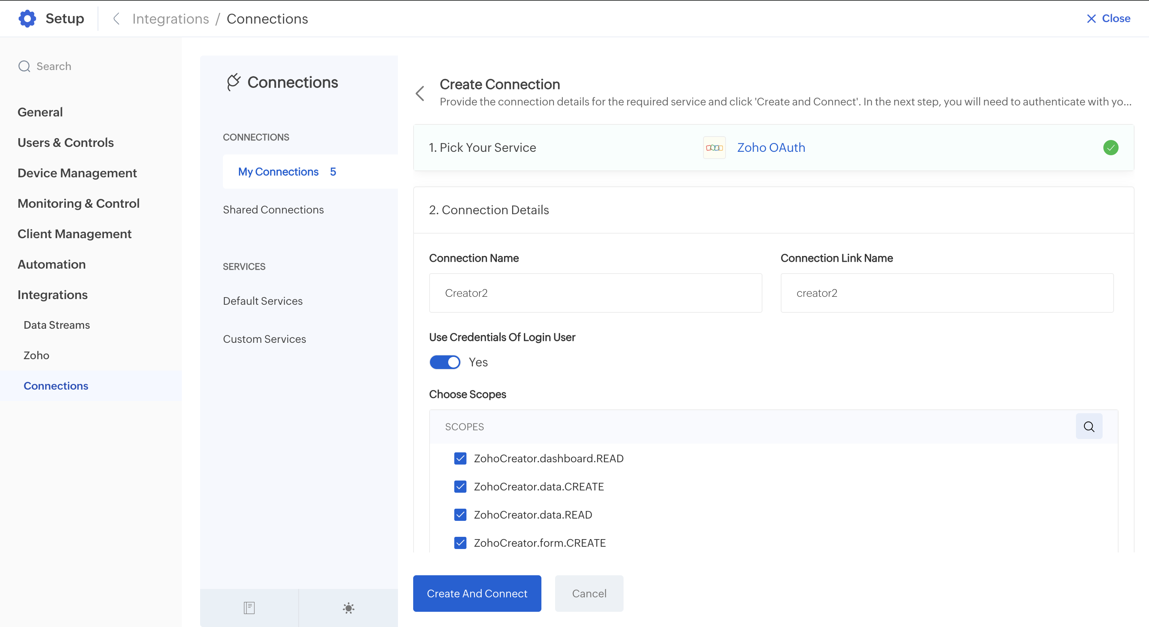1149x627 pixels.
Task: Go back using Create Connection arrow
Action: pyautogui.click(x=420, y=93)
